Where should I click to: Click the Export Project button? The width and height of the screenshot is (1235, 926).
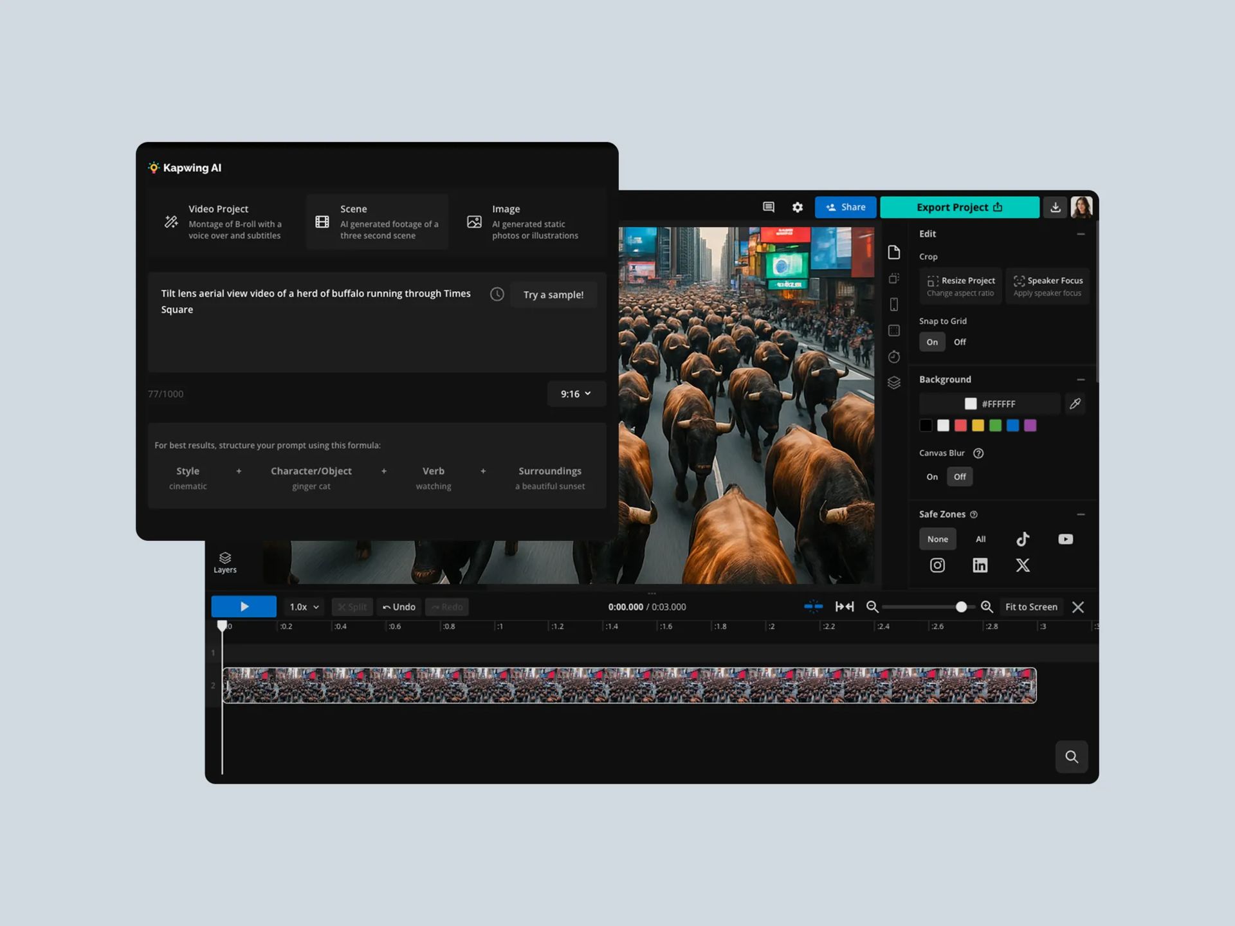(959, 207)
